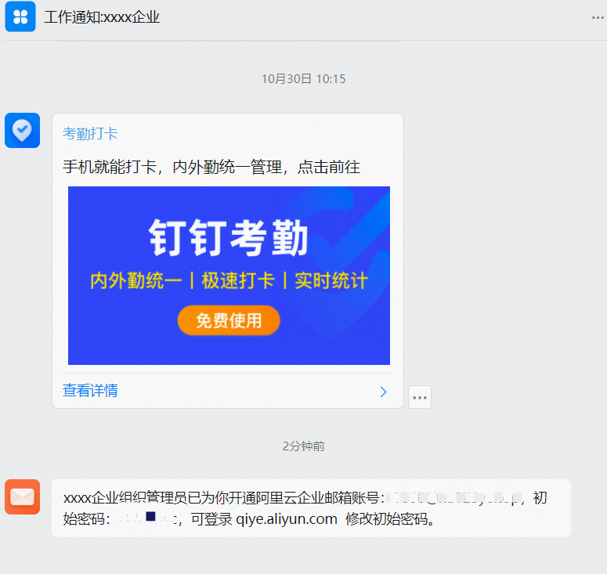Click the orange mail avatar icon
This screenshot has width=607, height=574.
click(22, 496)
